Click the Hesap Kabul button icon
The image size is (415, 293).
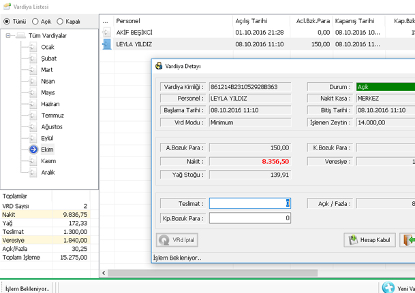[x=353, y=240]
